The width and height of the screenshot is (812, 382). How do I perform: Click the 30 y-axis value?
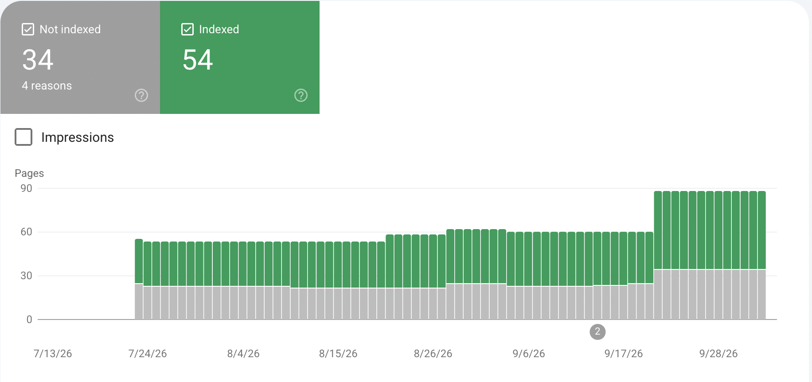click(x=26, y=276)
